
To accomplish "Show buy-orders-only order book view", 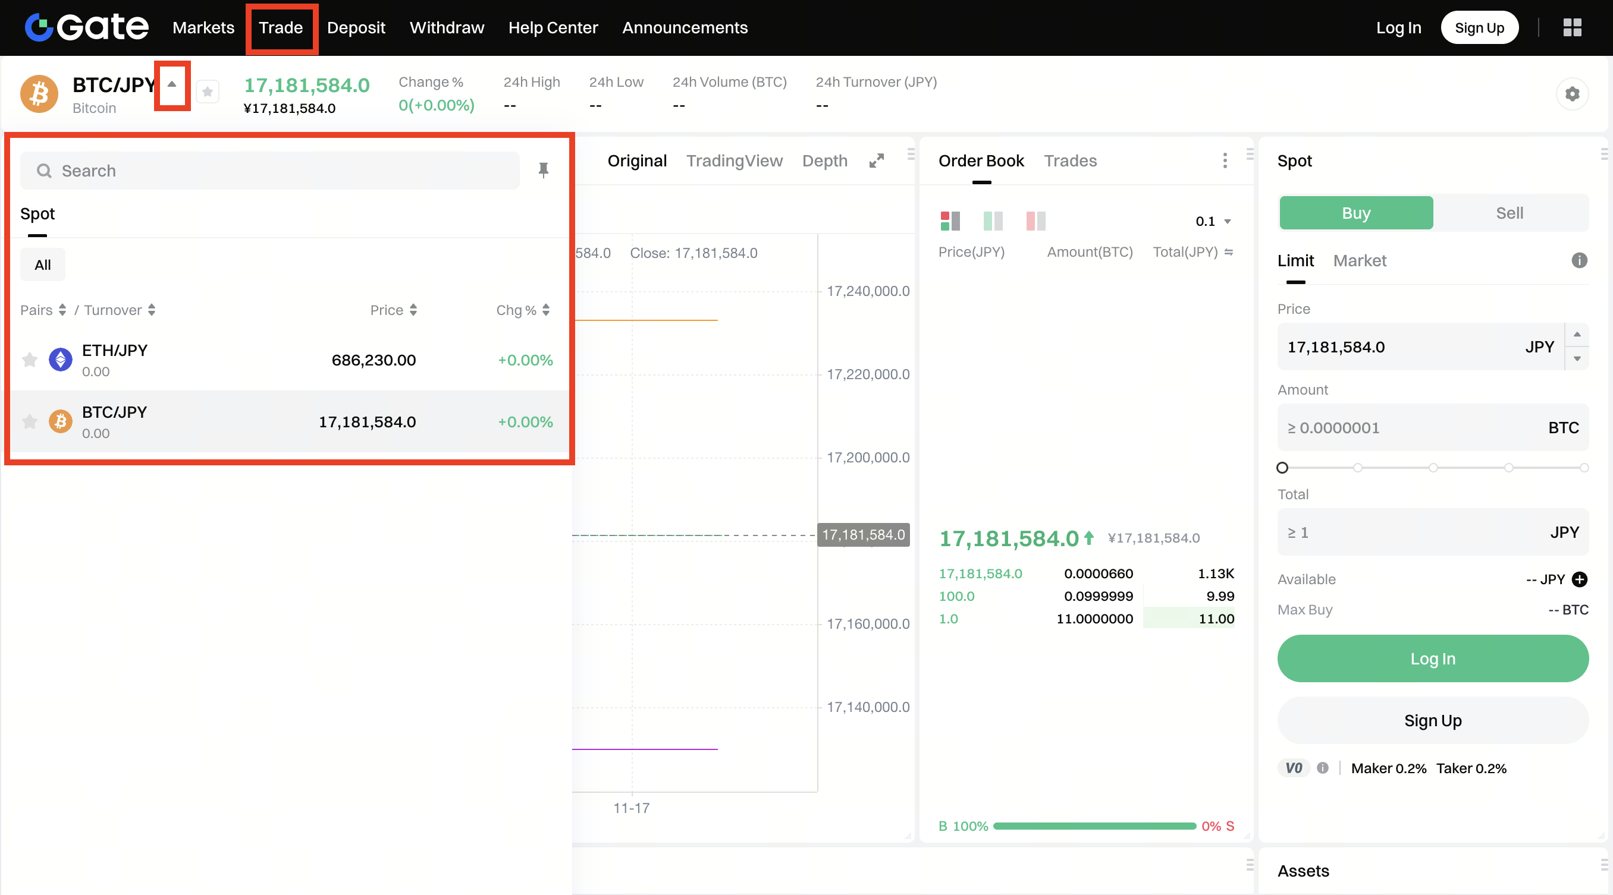I will point(993,221).
